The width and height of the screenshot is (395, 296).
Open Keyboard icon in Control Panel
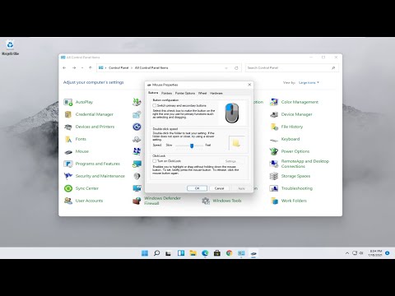tap(274, 140)
